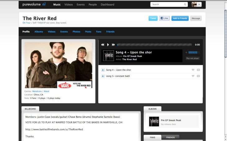Click the band photo
Image resolution: width=227 pixels, height=141 pixels.
tap(58, 65)
